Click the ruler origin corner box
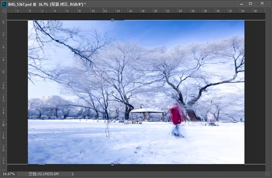 (4, 11)
